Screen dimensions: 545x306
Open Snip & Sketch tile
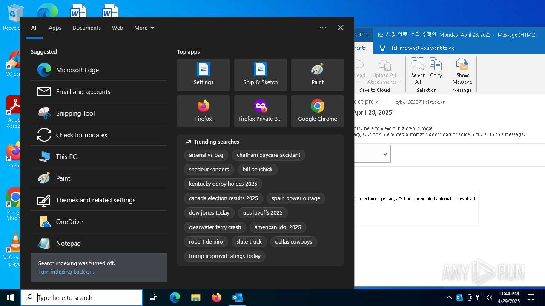tap(261, 75)
